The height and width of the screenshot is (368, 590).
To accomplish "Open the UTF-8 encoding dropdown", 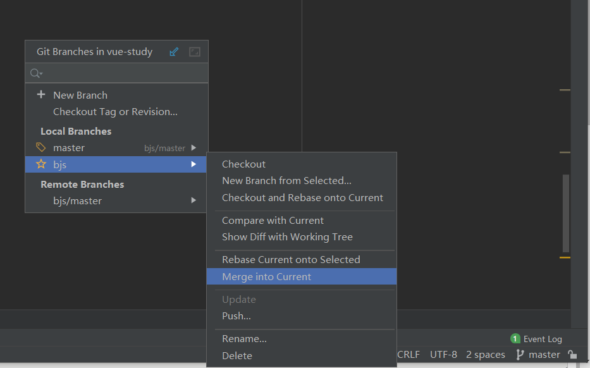I will [443, 355].
